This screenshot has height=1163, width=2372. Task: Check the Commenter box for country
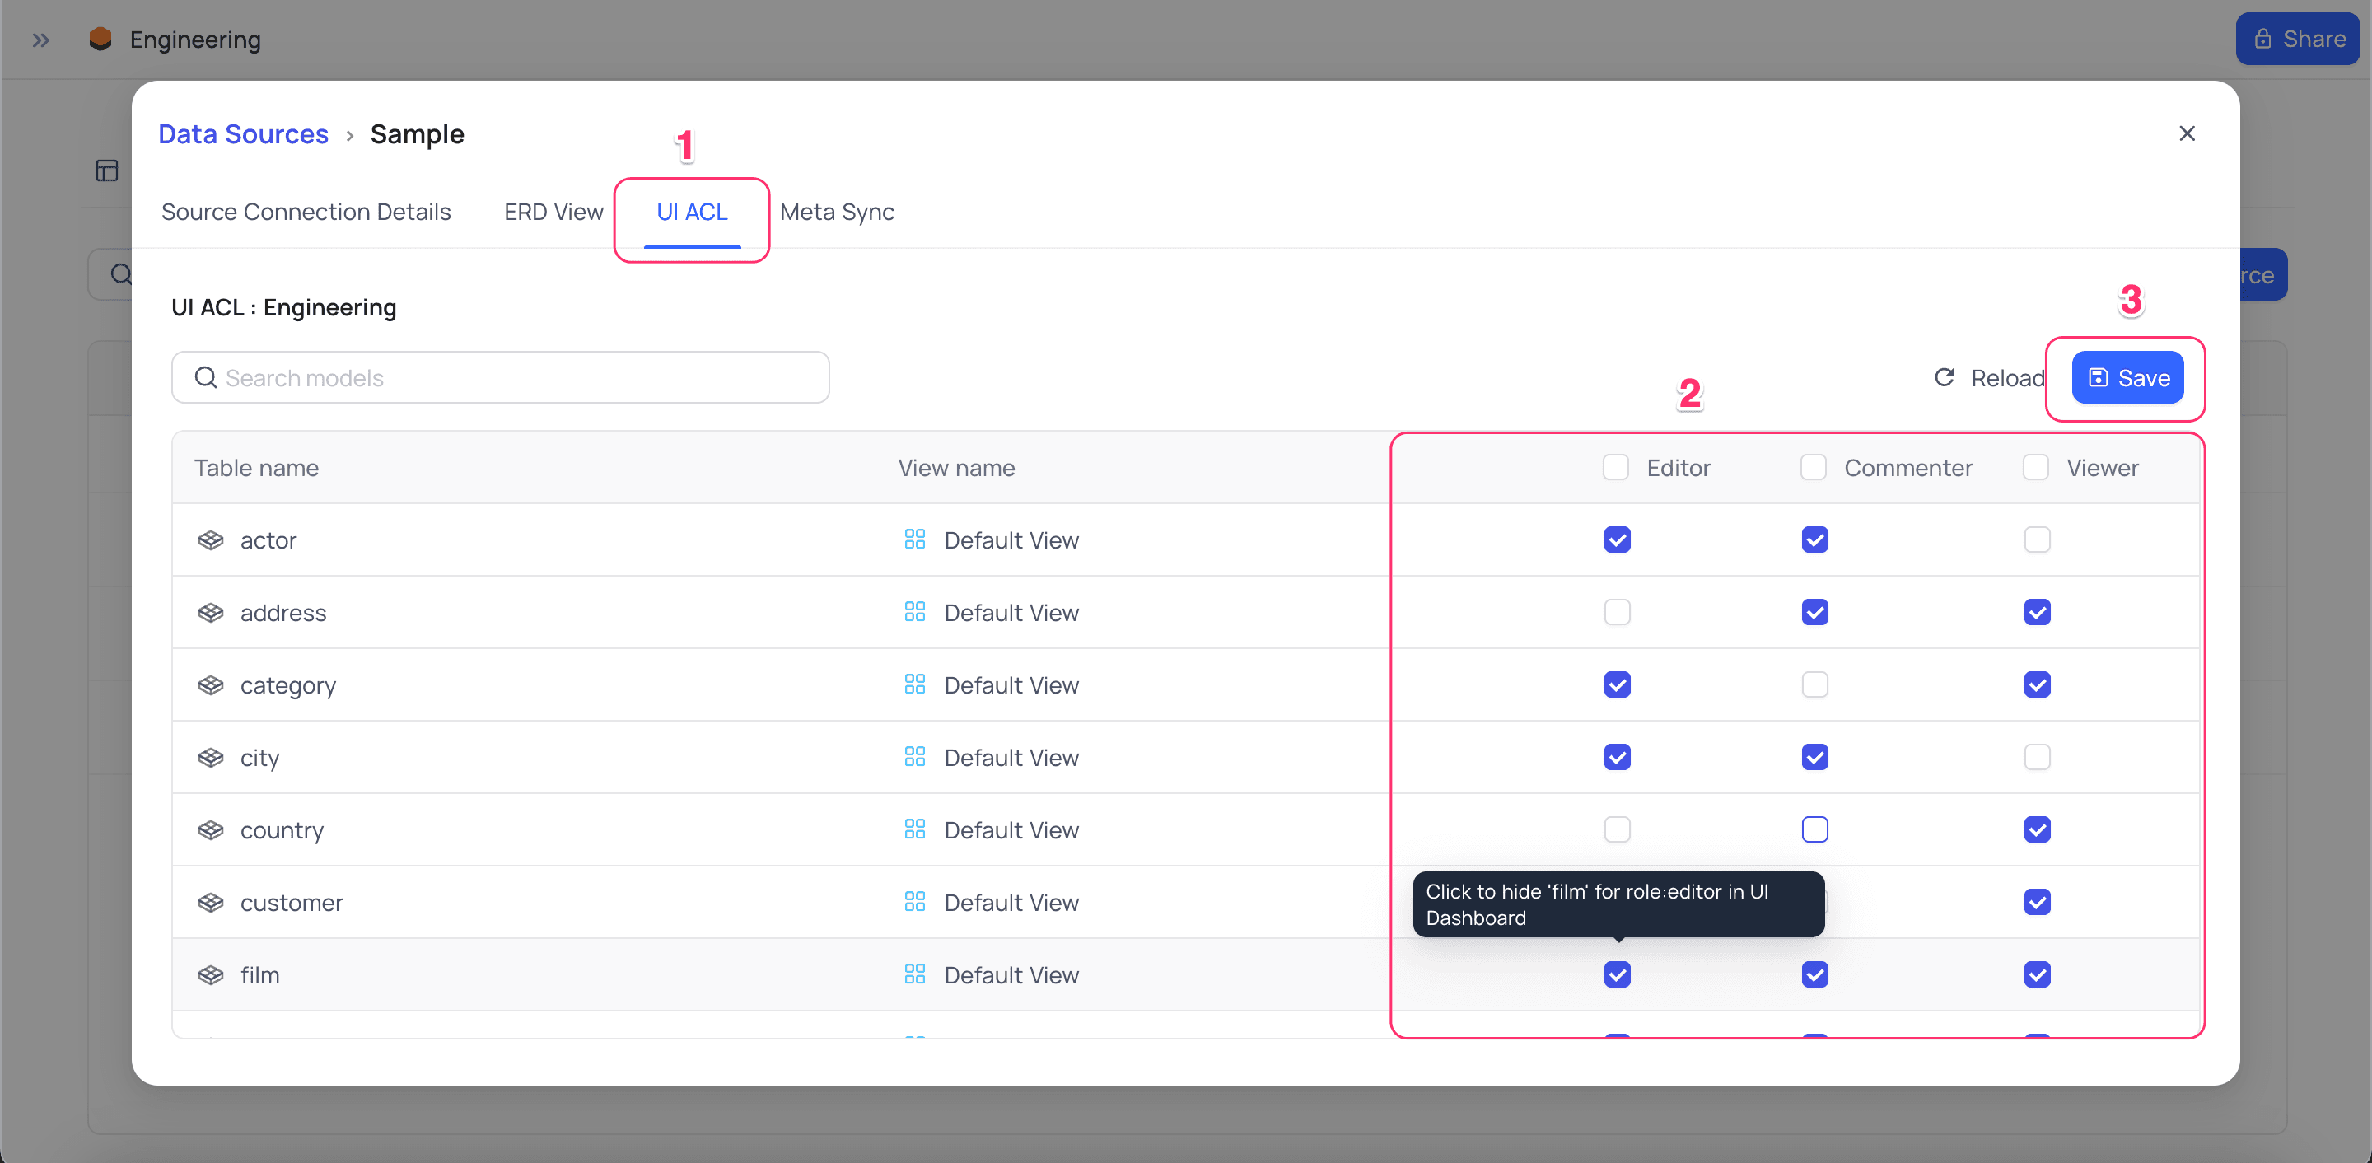(1814, 829)
